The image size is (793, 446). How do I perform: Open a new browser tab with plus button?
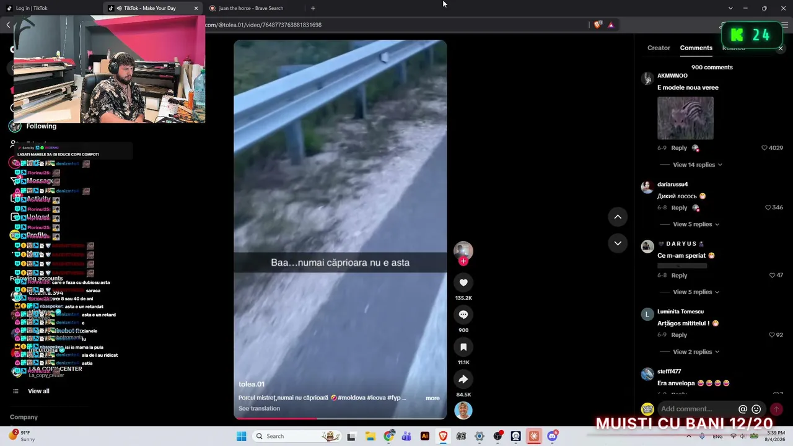point(313,8)
